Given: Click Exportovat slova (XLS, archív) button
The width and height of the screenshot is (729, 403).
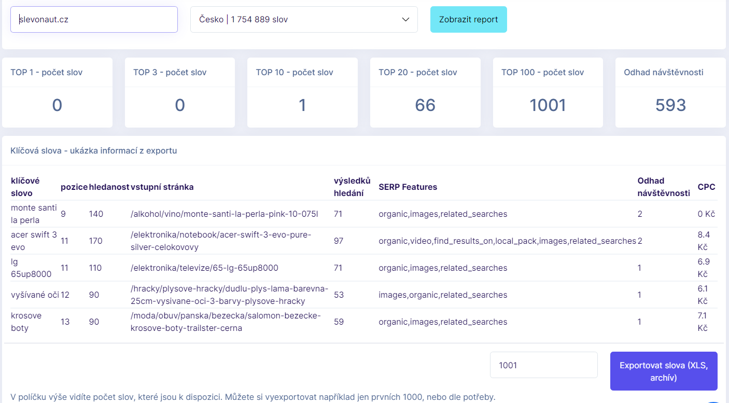Looking at the screenshot, I should click(x=664, y=371).
